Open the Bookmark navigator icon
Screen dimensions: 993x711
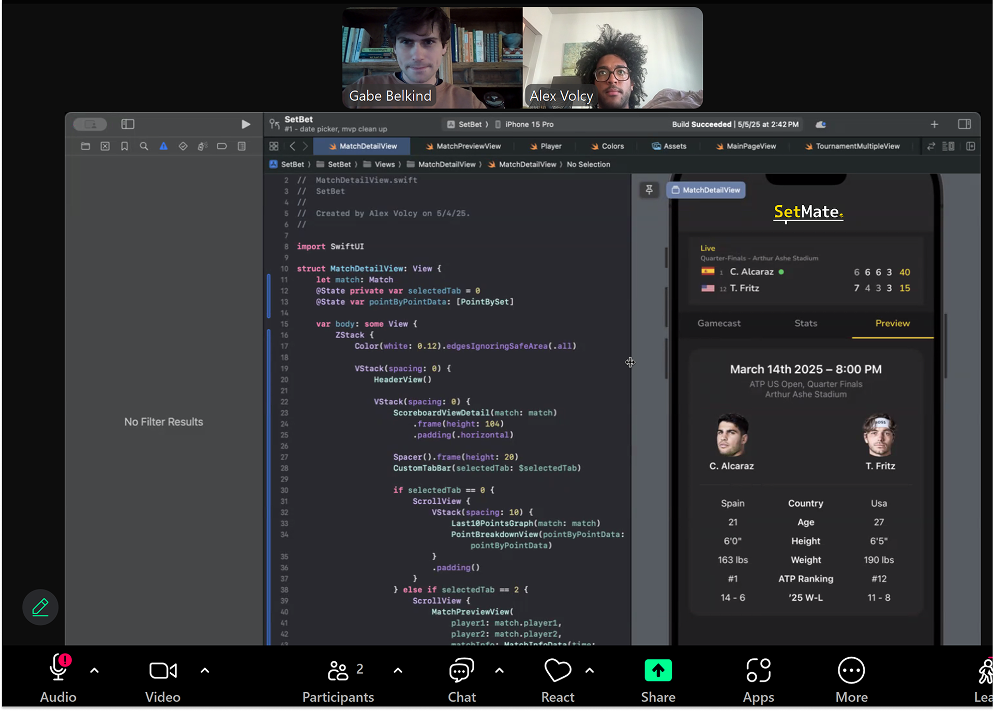[x=125, y=146]
